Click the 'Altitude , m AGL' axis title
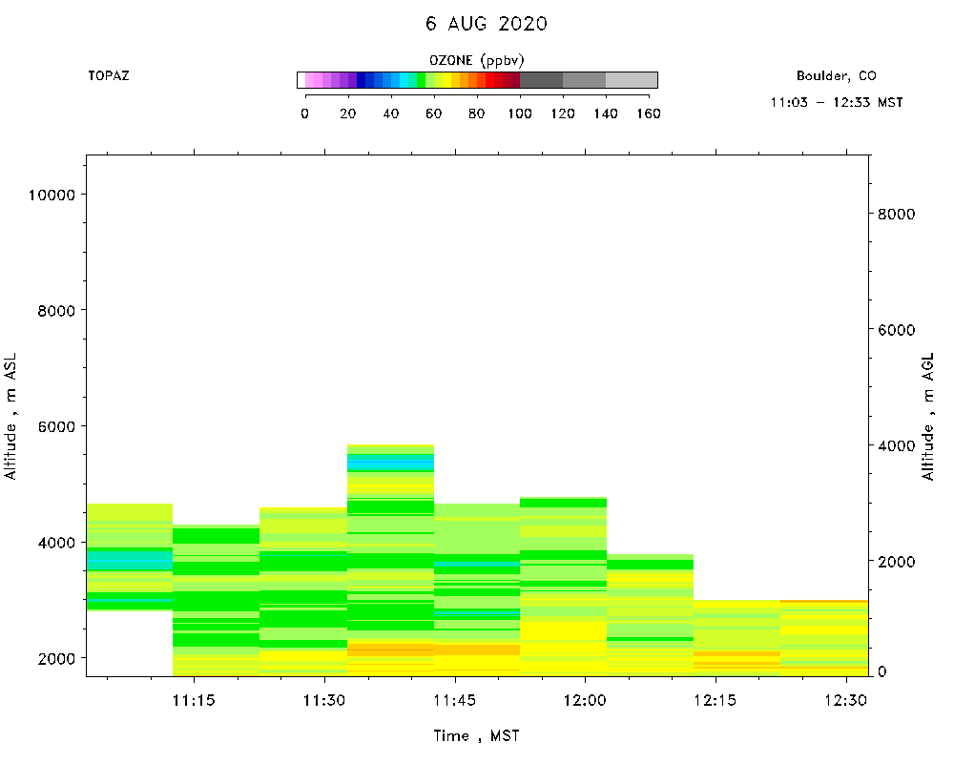The height and width of the screenshot is (763, 954). [x=927, y=416]
